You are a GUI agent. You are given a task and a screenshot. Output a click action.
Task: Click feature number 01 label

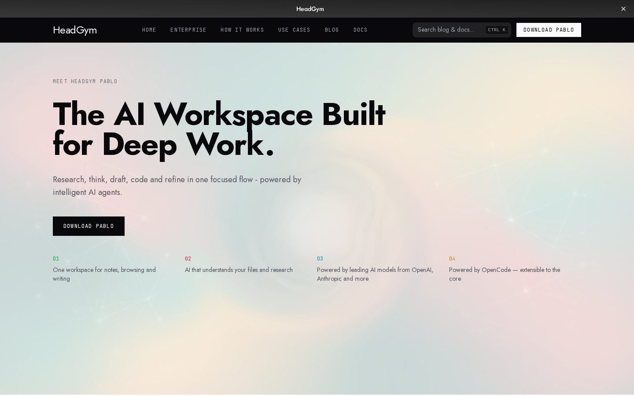click(56, 259)
